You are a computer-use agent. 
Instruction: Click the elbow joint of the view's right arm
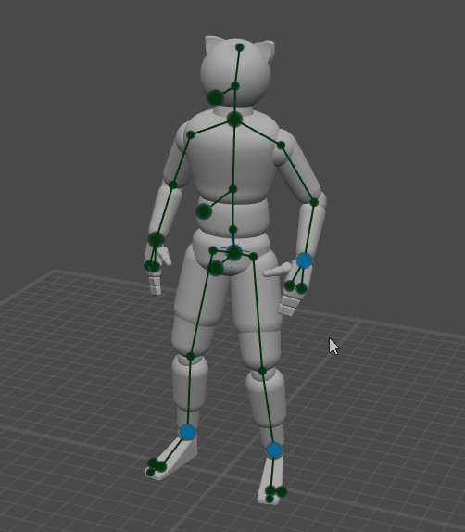point(314,202)
